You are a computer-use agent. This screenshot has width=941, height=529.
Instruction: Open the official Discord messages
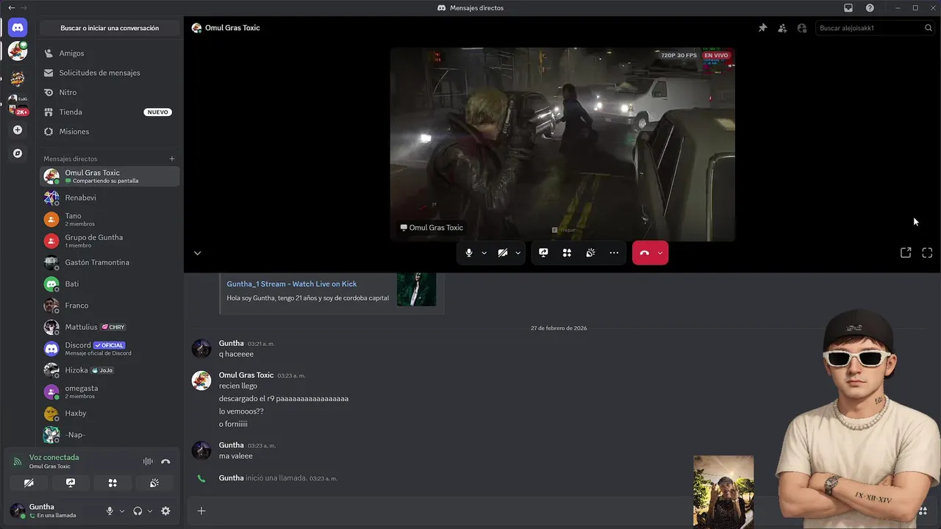[110, 348]
